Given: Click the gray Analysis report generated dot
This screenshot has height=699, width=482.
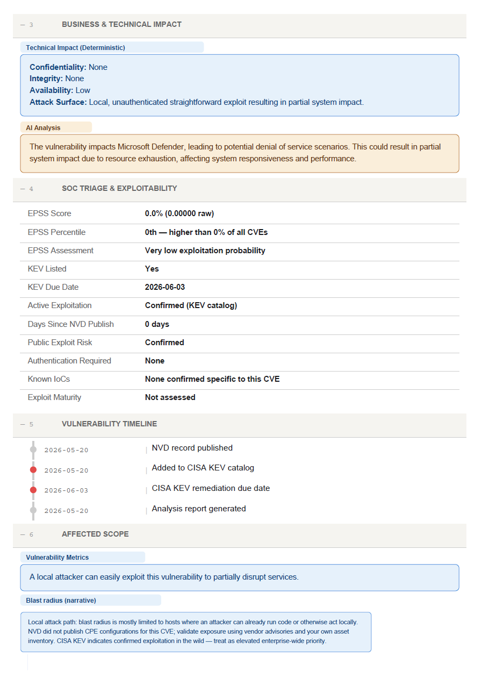Looking at the screenshot, I should point(33,510).
